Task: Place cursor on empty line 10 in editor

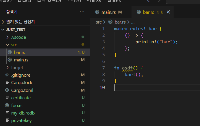Action: (x=144, y=88)
